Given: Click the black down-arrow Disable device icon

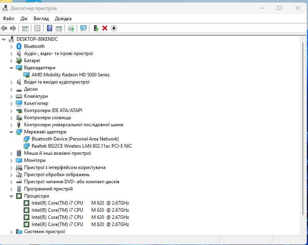Looking at the screenshot, I should tap(114, 28).
